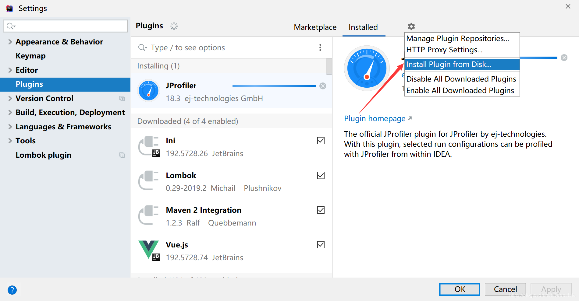Image resolution: width=579 pixels, height=301 pixels.
Task: Click the OK button
Action: 460,289
